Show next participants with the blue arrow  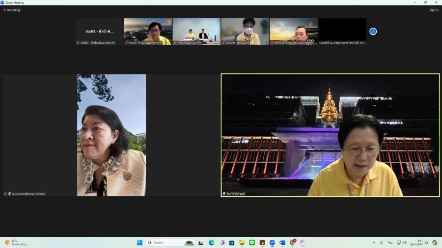coord(373,31)
